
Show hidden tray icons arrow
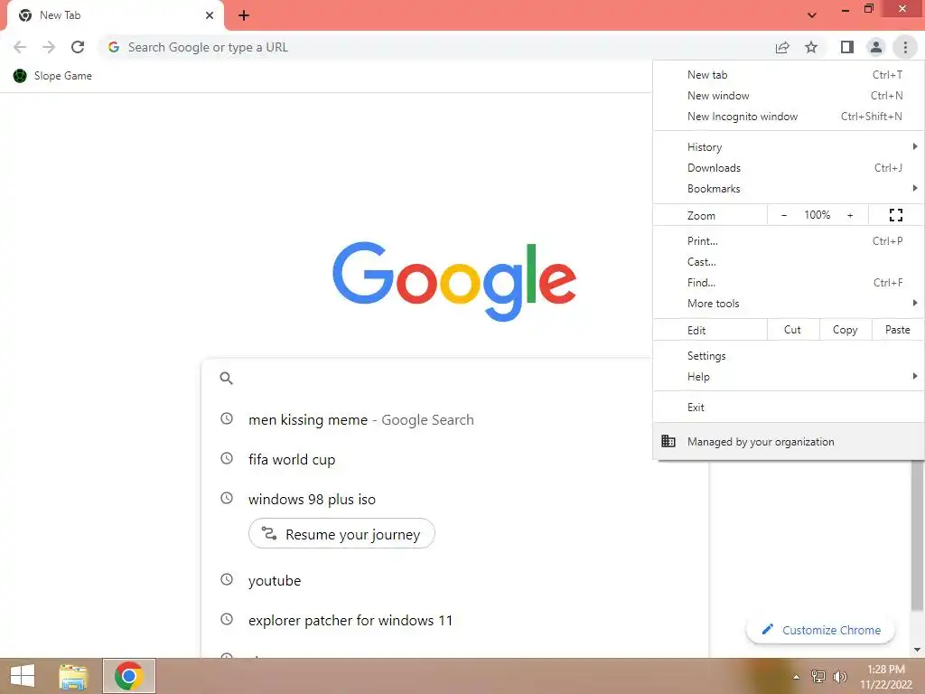point(796,676)
